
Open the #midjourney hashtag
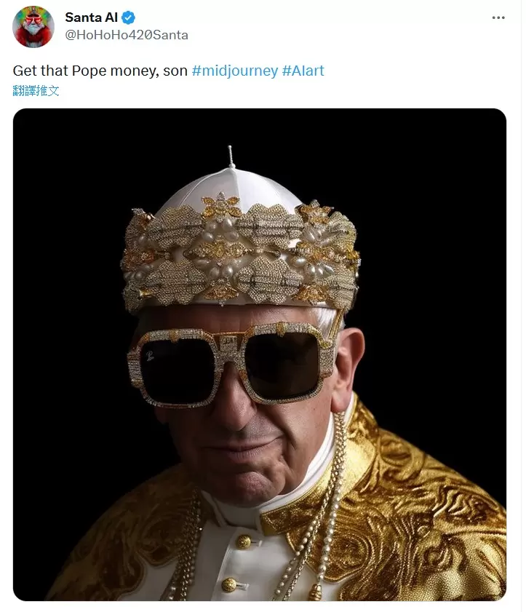pos(234,71)
